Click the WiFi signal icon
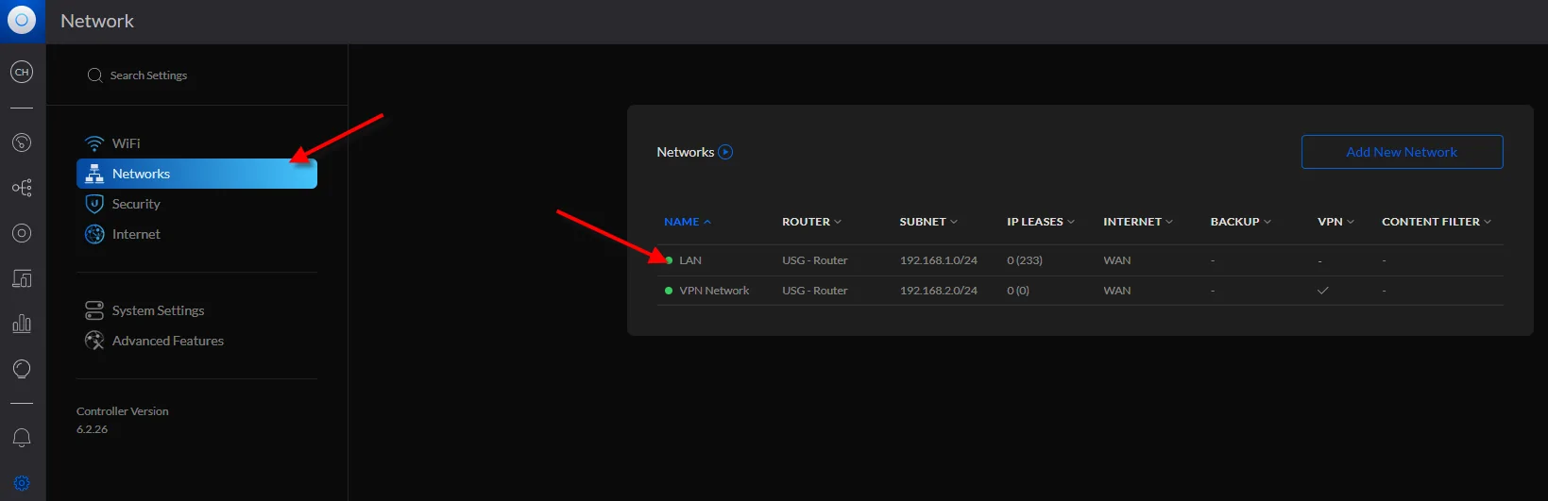The height and width of the screenshot is (501, 1548). (x=94, y=143)
